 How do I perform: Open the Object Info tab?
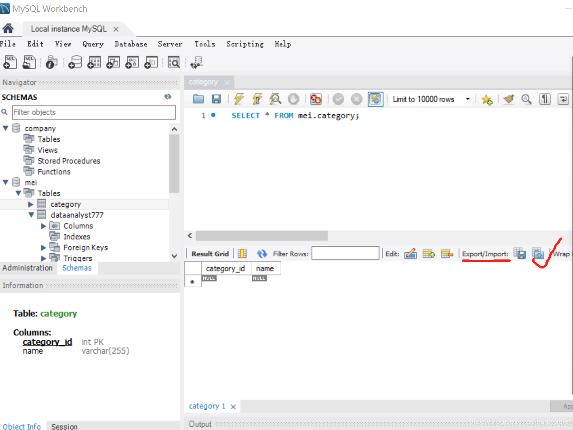[22, 426]
